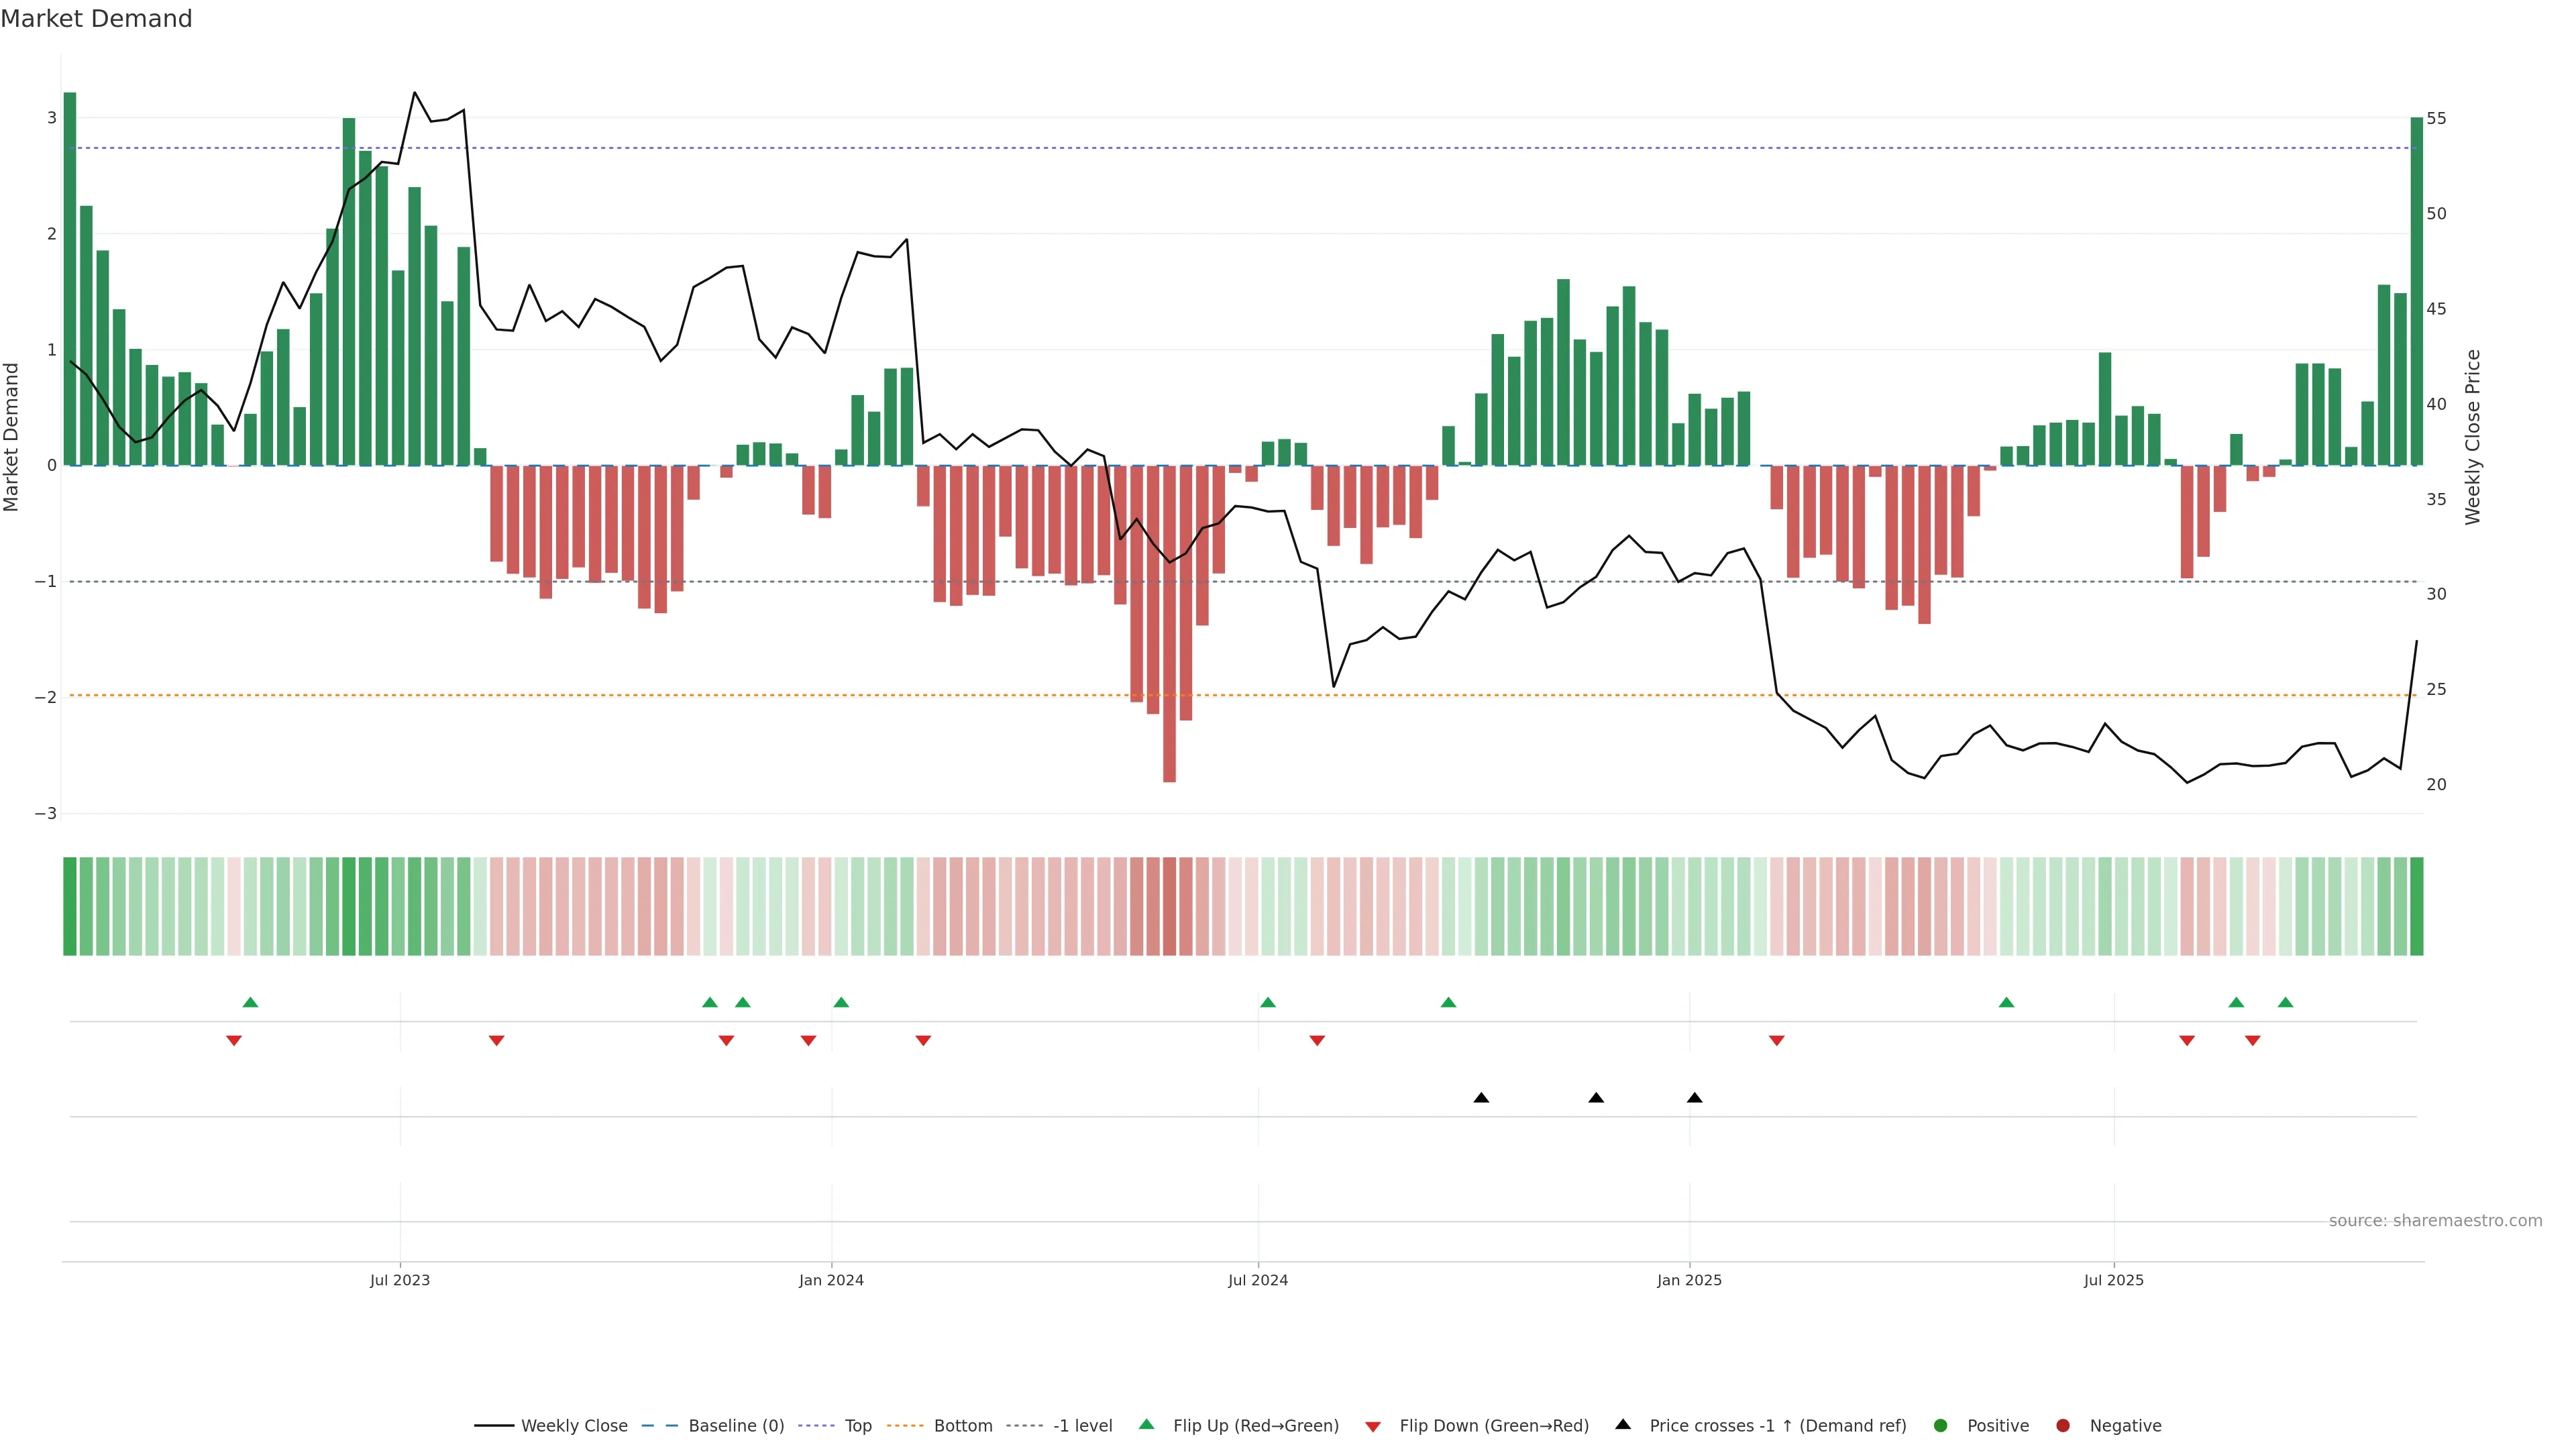Click the Jan 2024 x-axis label
The width and height of the screenshot is (2576, 1449).
(x=831, y=1280)
